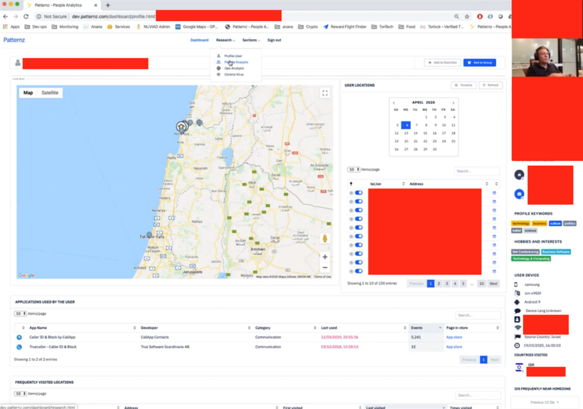Click Next in user locations pagination
583x409 pixels.
point(493,284)
